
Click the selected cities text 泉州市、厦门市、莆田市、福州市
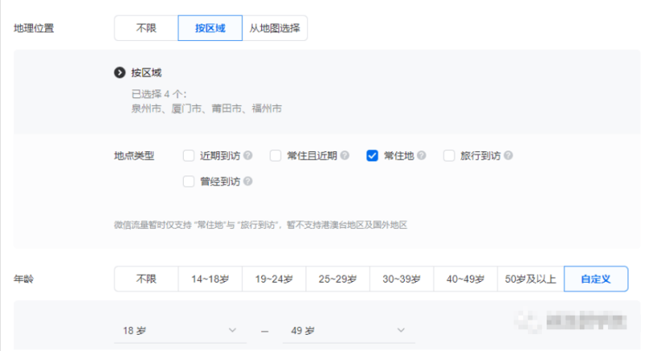coord(206,109)
